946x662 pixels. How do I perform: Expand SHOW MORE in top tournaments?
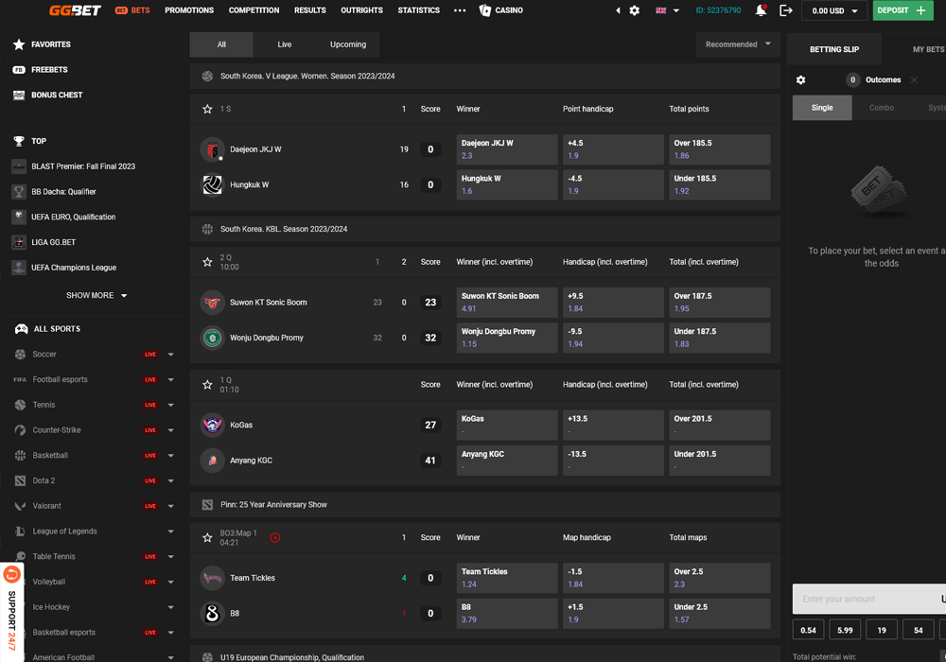(96, 295)
